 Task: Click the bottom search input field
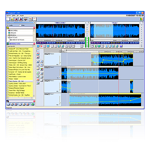[21, 101]
